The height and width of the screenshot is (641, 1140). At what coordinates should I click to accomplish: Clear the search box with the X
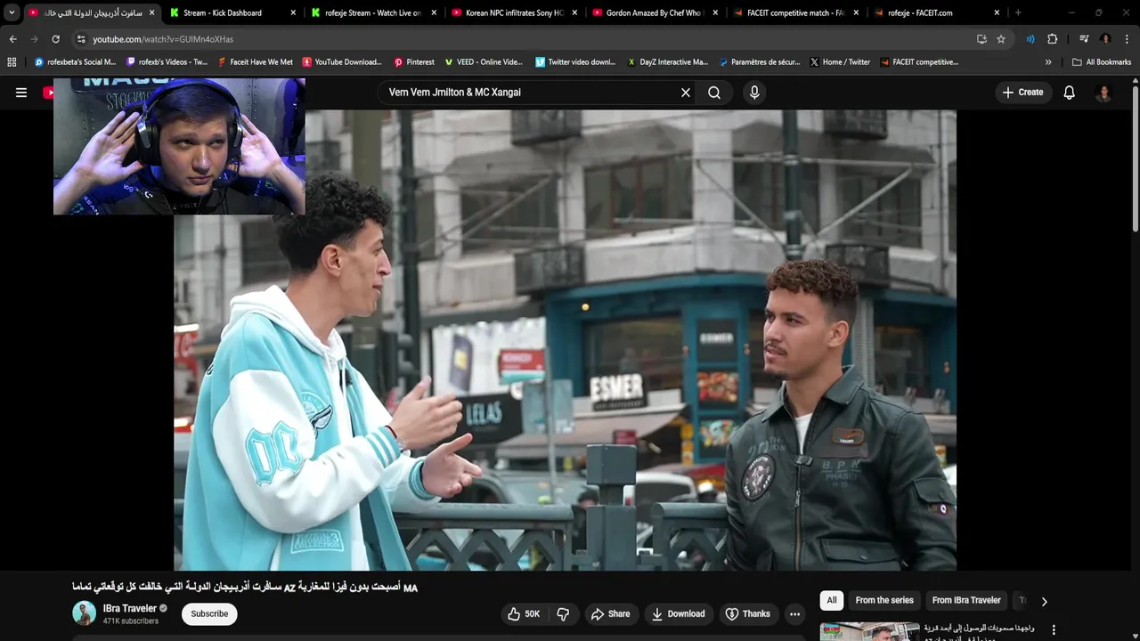(x=686, y=93)
